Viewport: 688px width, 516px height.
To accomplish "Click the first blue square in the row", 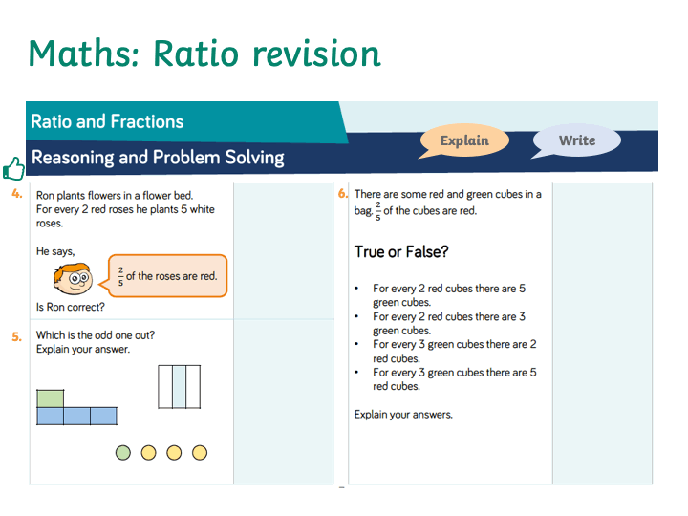I will point(51,416).
